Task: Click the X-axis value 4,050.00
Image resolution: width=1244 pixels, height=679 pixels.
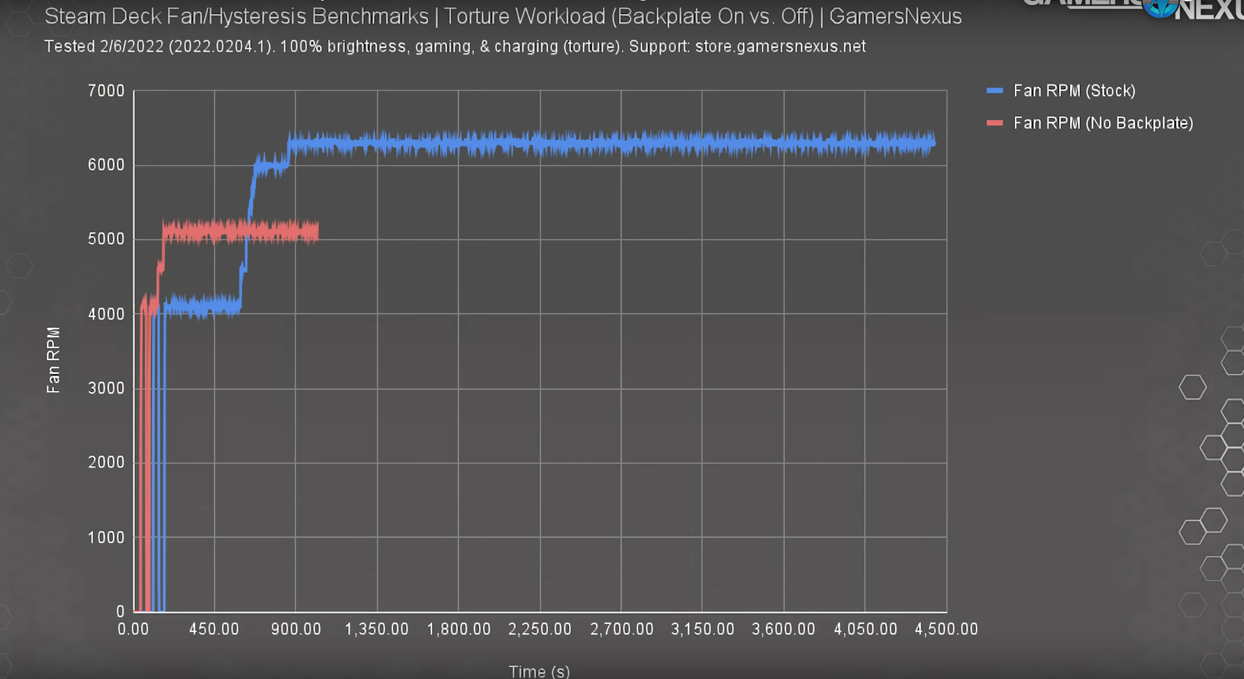Action: tap(866, 629)
